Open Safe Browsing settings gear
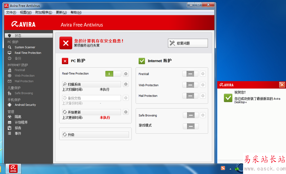Viewport: 286px width, 174px height. point(203,115)
